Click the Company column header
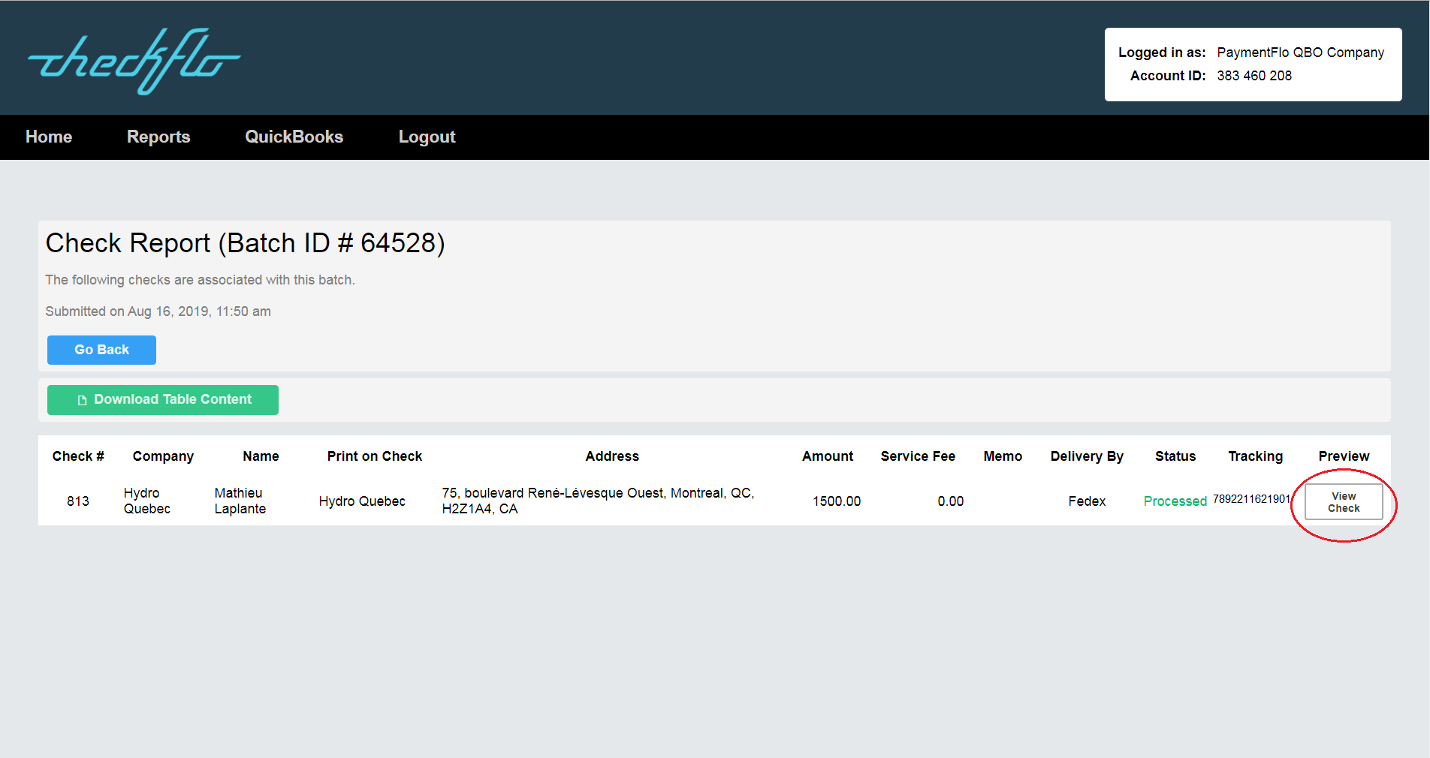Screen dimensions: 1430x758 pyautogui.click(x=163, y=456)
